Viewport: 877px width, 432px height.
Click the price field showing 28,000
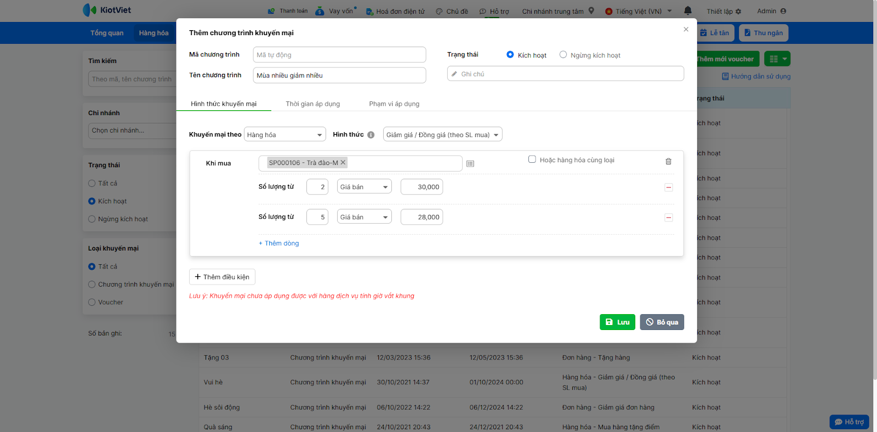422,217
